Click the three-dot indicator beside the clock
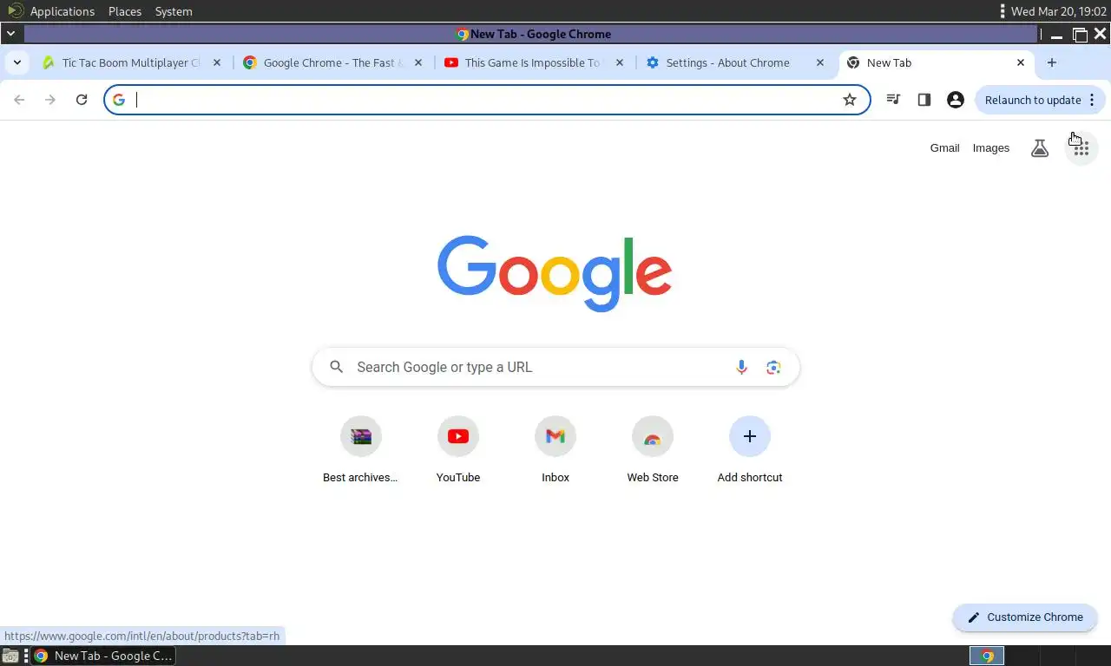Image resolution: width=1111 pixels, height=666 pixels. click(1003, 11)
